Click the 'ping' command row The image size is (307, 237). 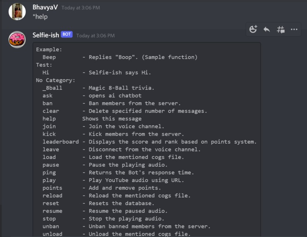pyautogui.click(x=118, y=172)
